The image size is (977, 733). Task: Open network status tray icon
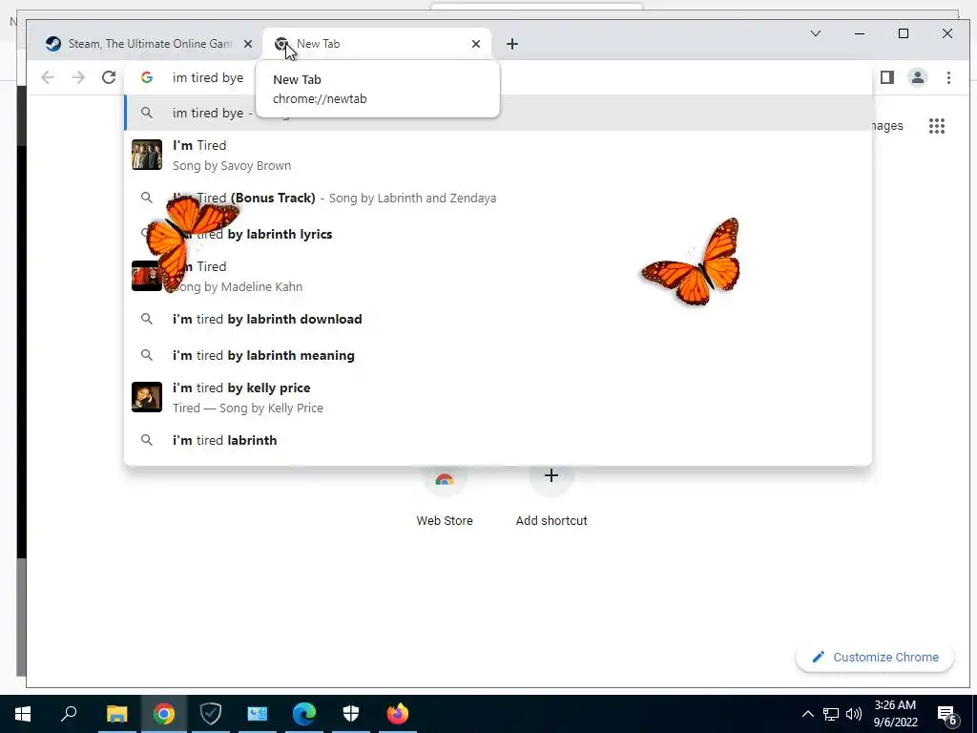click(831, 714)
